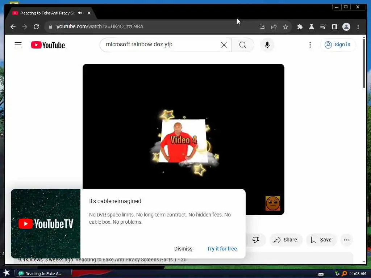
Task: Toggle the browser side panel icon
Action: coord(334,27)
